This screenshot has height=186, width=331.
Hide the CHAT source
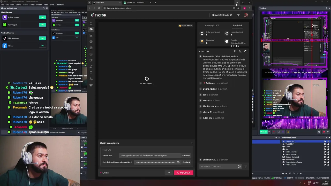click(325, 147)
